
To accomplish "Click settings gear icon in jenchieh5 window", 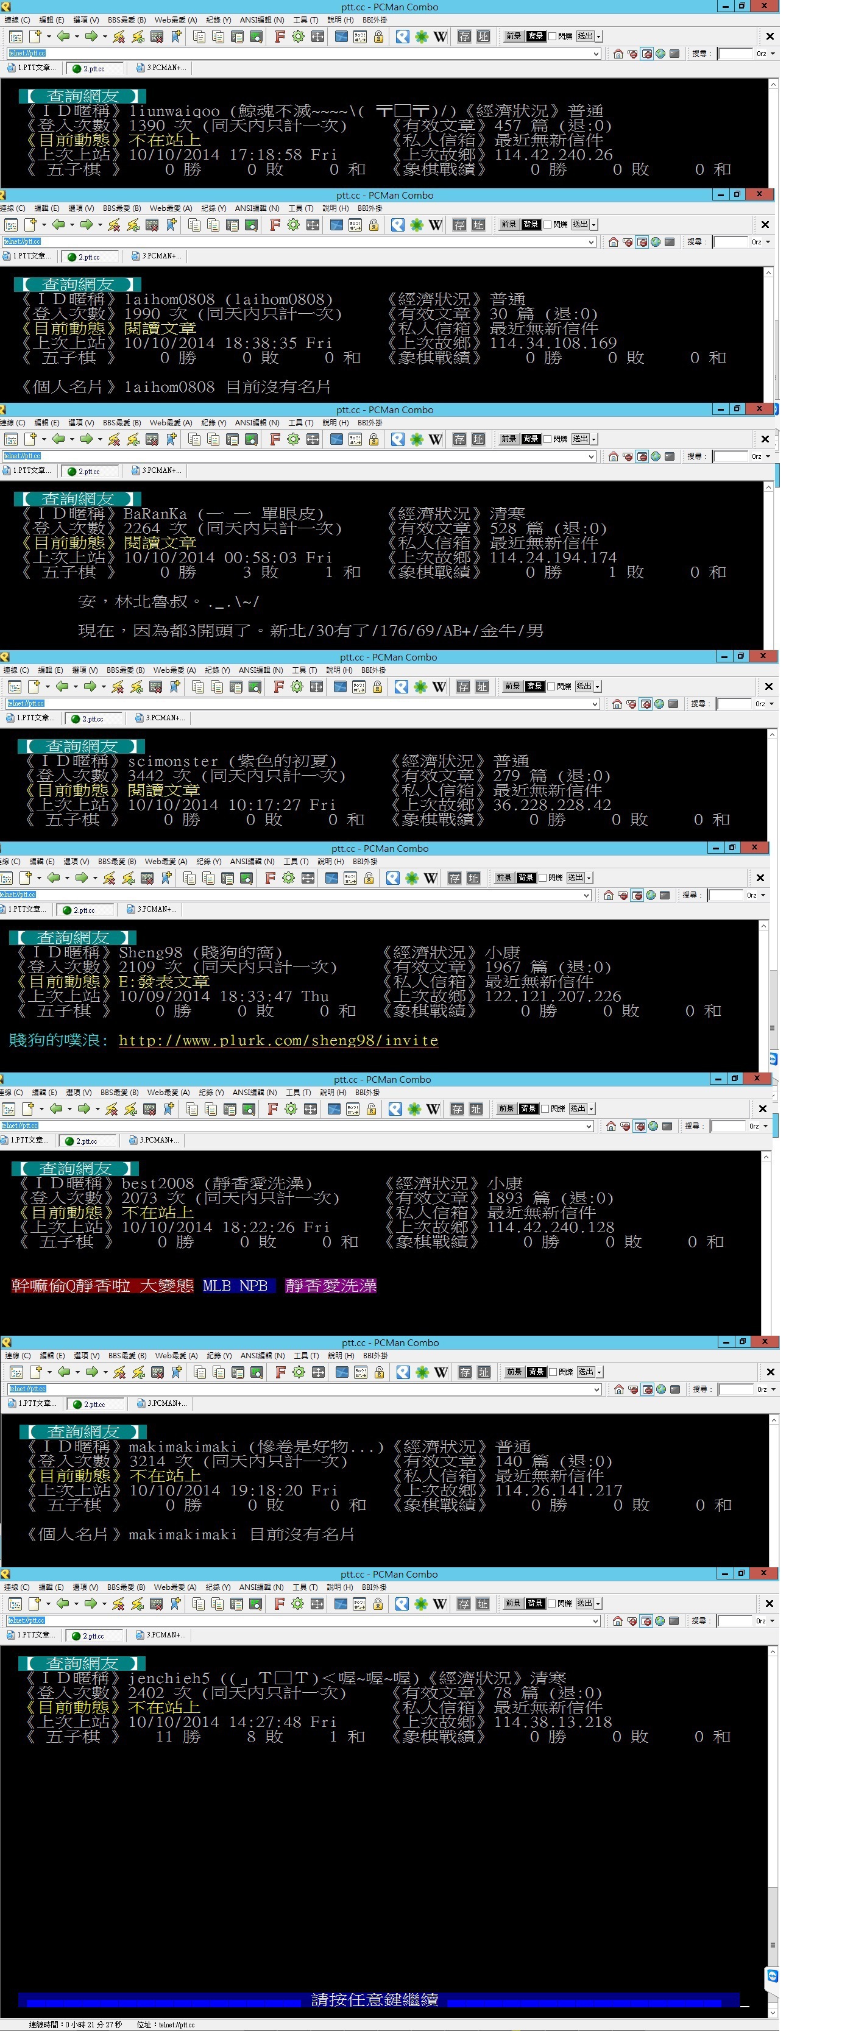I will click(x=297, y=1604).
